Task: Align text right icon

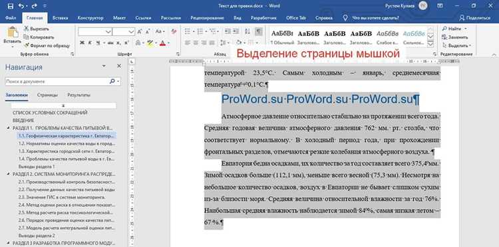Action: 204,43
